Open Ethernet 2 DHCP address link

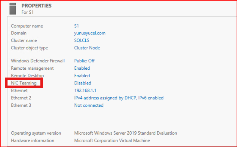119,98
